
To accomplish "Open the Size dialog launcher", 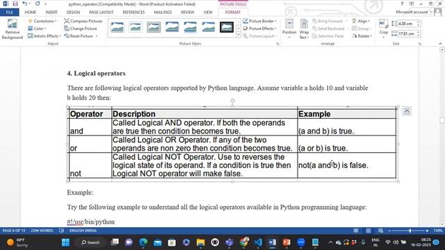I will click(420, 44).
